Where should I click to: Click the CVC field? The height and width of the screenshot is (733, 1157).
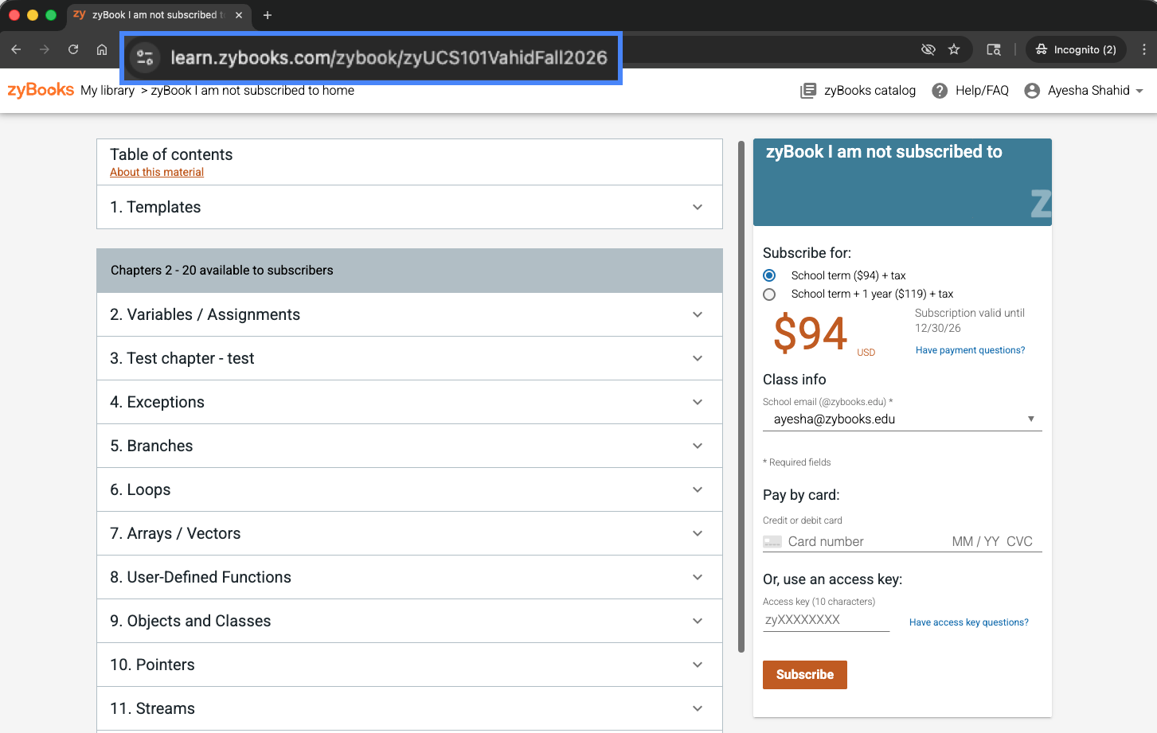(1019, 541)
